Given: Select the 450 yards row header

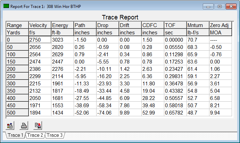Looking at the screenshot, I should (x=17, y=106).
